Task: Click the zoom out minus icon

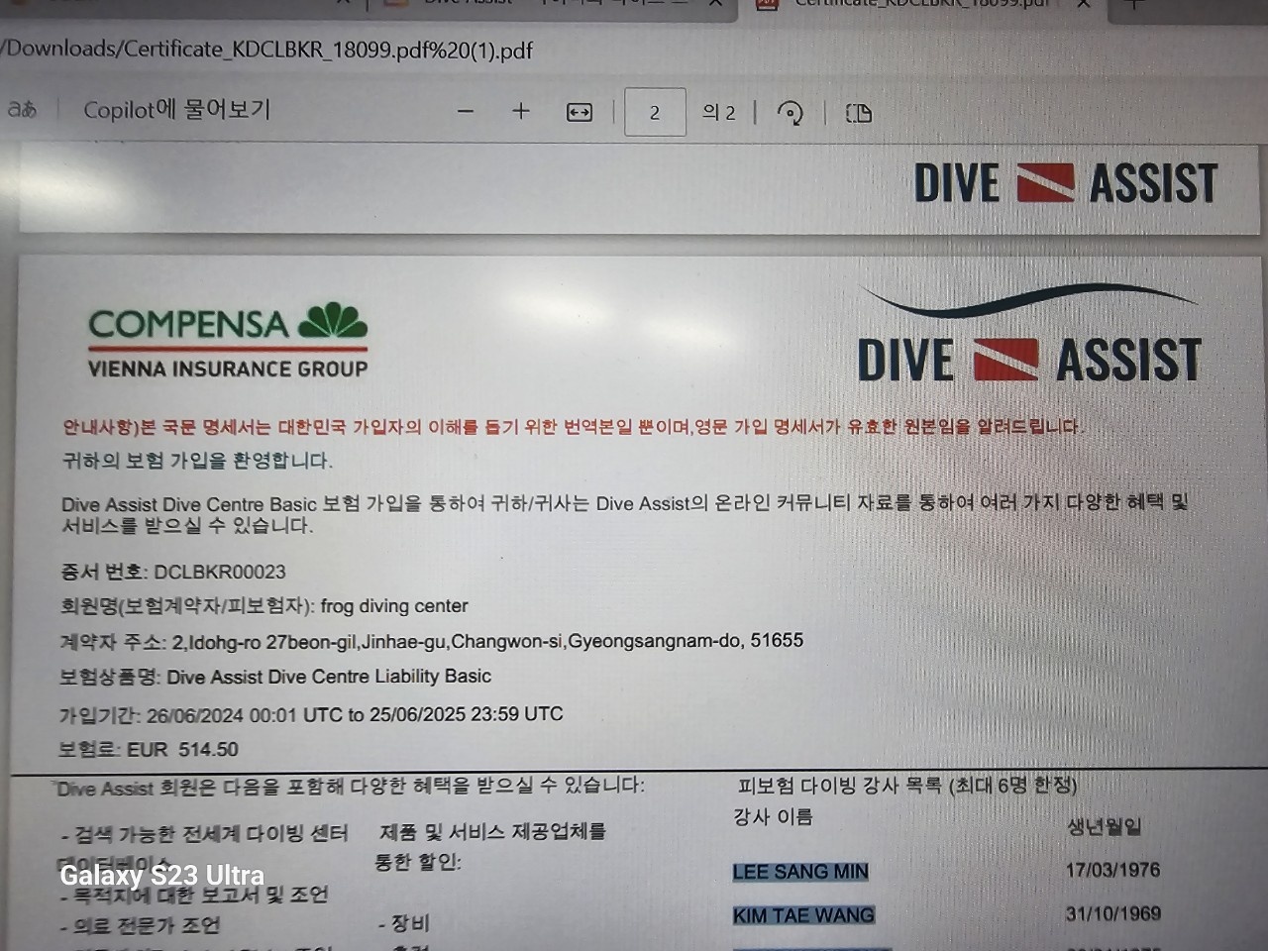Action: [x=466, y=112]
